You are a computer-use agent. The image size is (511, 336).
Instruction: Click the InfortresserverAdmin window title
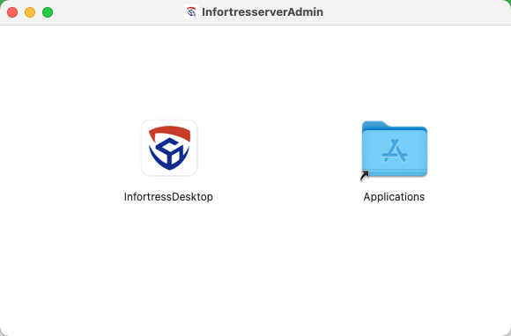click(x=263, y=12)
